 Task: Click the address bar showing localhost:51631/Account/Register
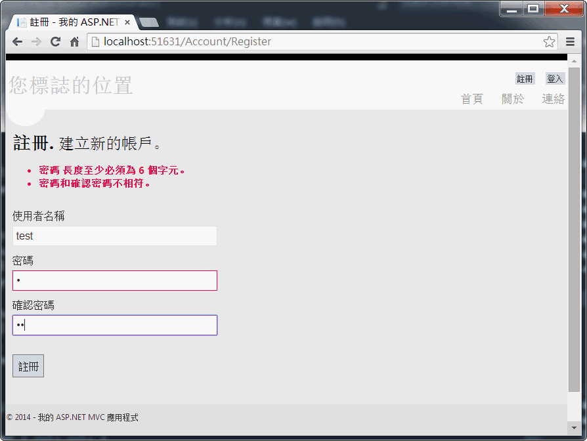click(322, 41)
